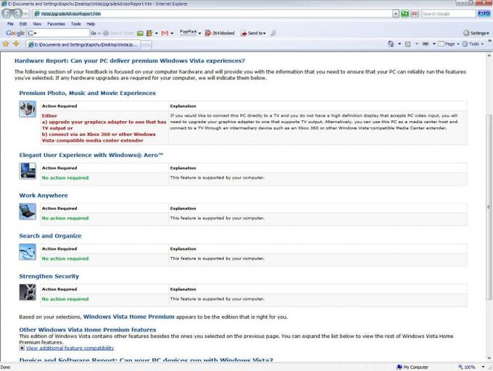Open the Home button dropdown arrow
This screenshot has height=371, width=493.
(x=399, y=44)
